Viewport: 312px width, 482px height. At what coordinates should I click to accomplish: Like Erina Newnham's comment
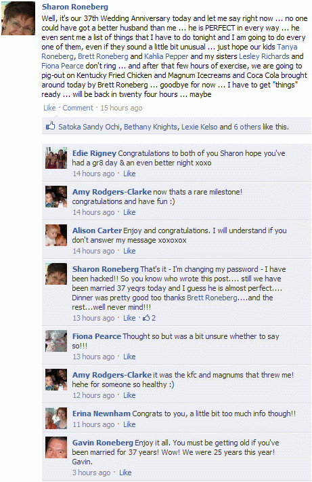tap(129, 424)
